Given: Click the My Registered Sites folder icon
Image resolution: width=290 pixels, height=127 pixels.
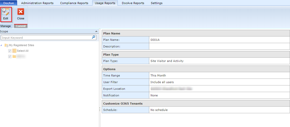Looking at the screenshot, I should pos(6,45).
